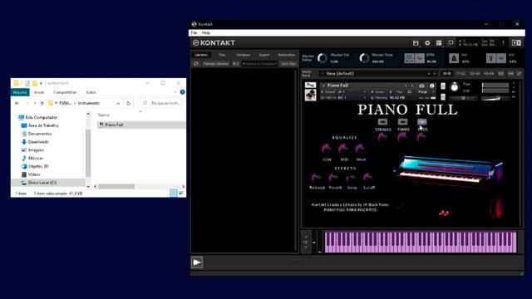Switch to the Database browser tab
This screenshot has height=299, width=532.
(243, 55)
